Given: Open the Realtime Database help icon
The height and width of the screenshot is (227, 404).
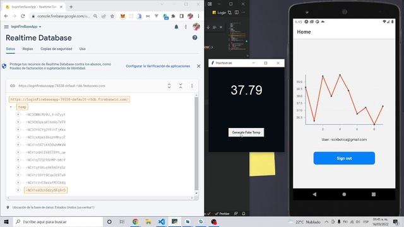Looking at the screenshot, I should pos(195,38).
